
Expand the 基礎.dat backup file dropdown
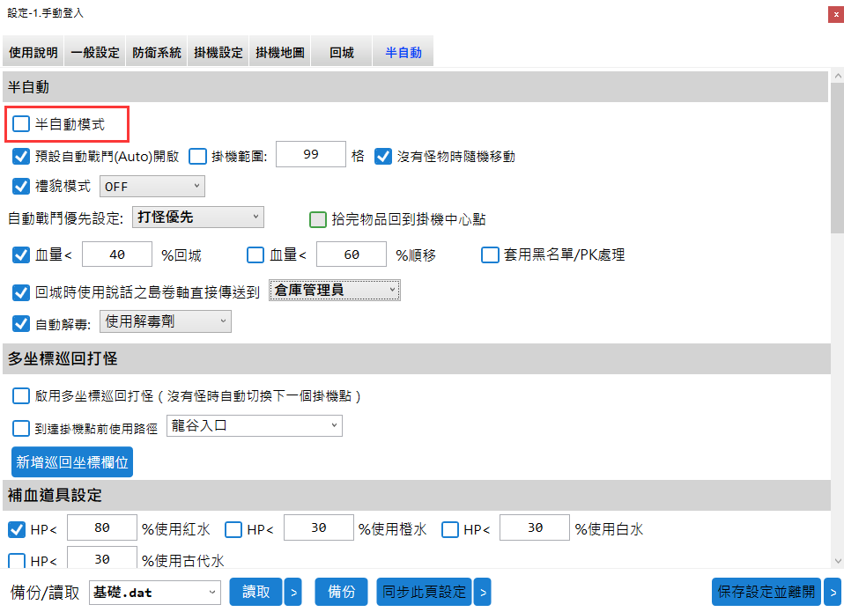[x=154, y=593]
